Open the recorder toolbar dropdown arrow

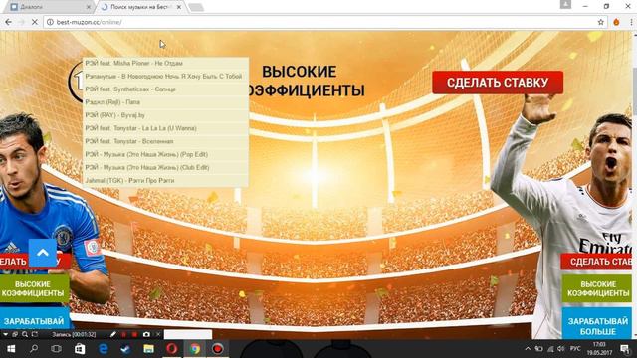[x=5, y=334]
